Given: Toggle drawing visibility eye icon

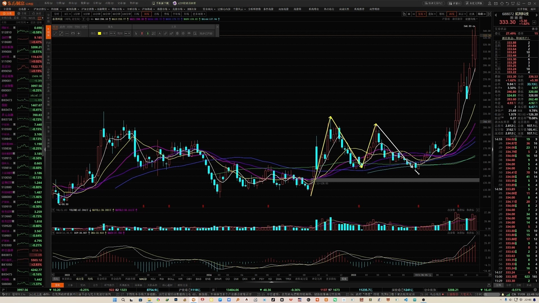Looking at the screenshot, I should click(x=189, y=33).
